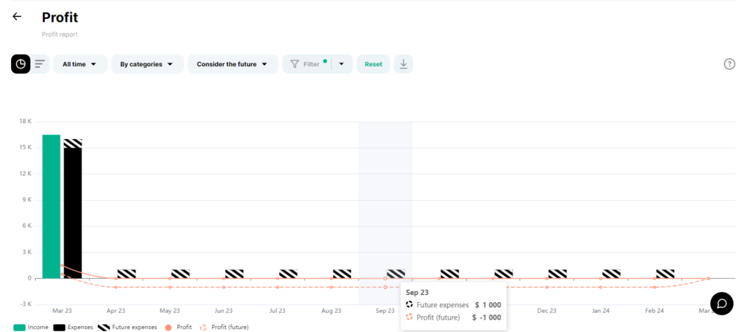
Task: Click the May 23 axis label
Action: click(x=170, y=311)
